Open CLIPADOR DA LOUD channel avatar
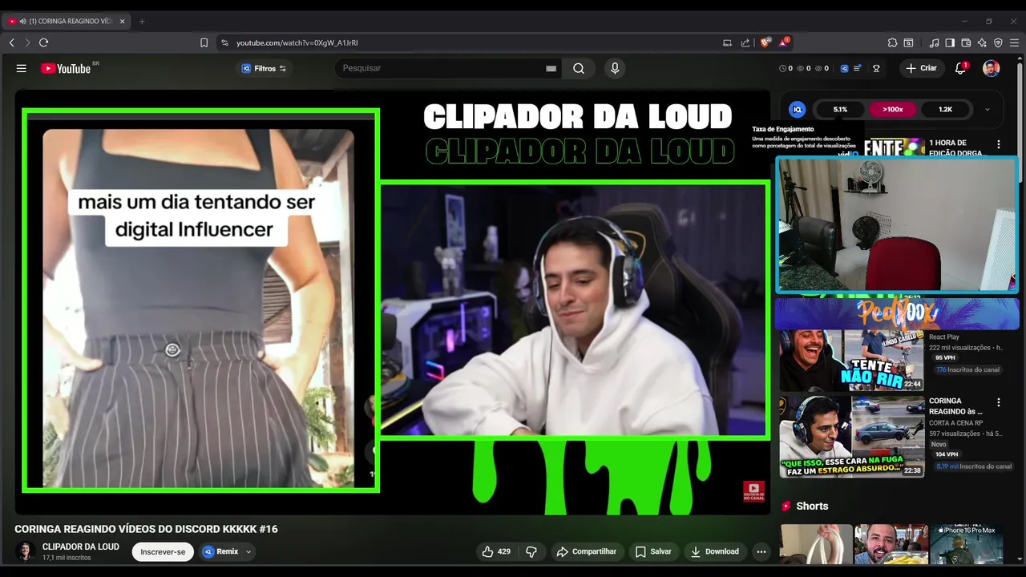The height and width of the screenshot is (577, 1026). [26, 551]
